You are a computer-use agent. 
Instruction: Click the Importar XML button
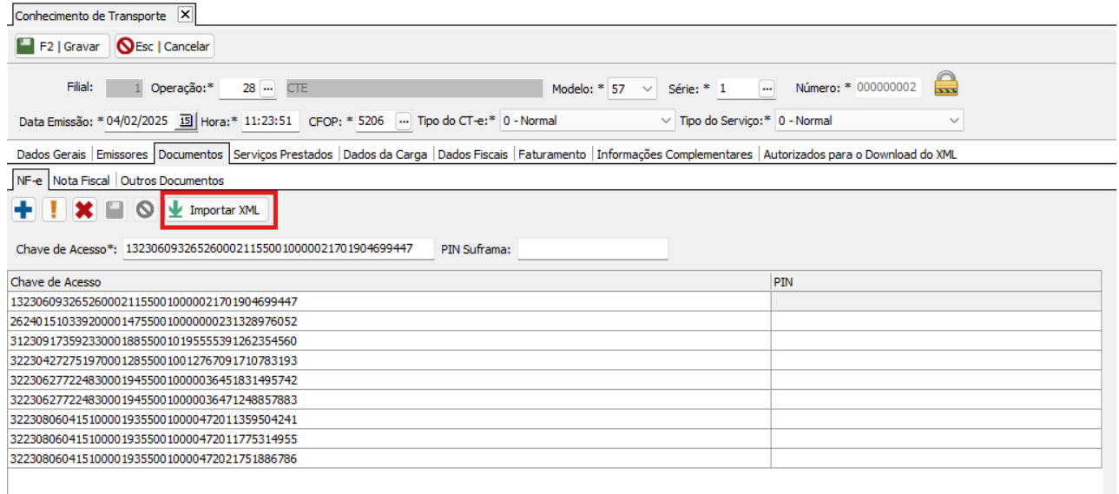click(217, 210)
